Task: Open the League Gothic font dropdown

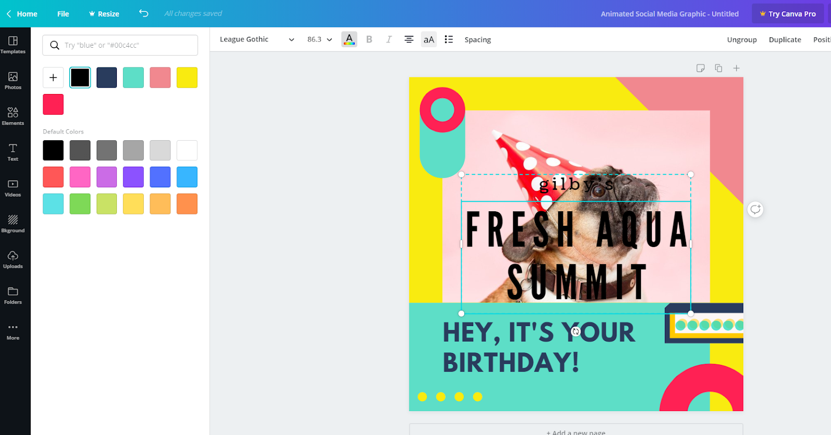Action: pos(257,39)
